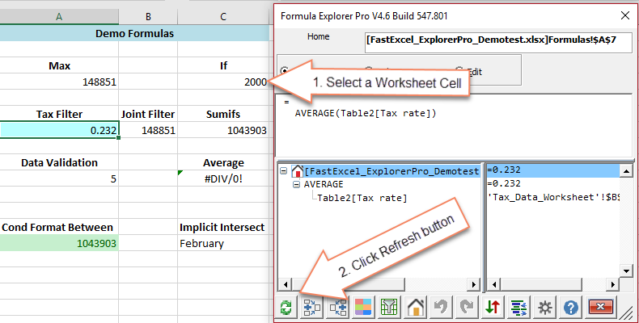Click the Home address input box

click(498, 42)
